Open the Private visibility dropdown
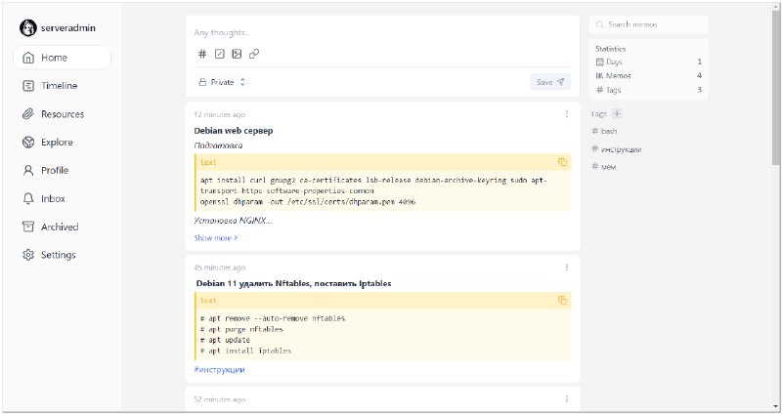782x414 pixels. tap(222, 82)
